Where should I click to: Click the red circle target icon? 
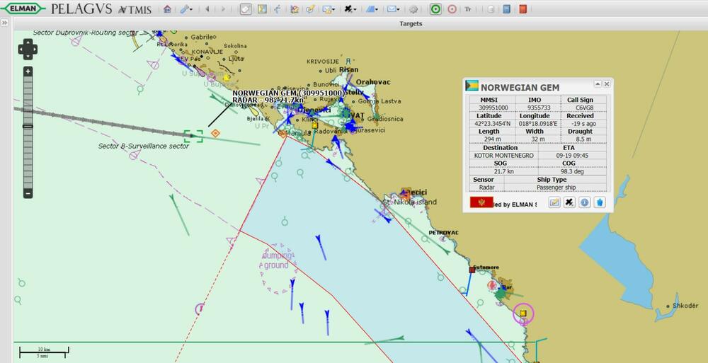coord(452,9)
